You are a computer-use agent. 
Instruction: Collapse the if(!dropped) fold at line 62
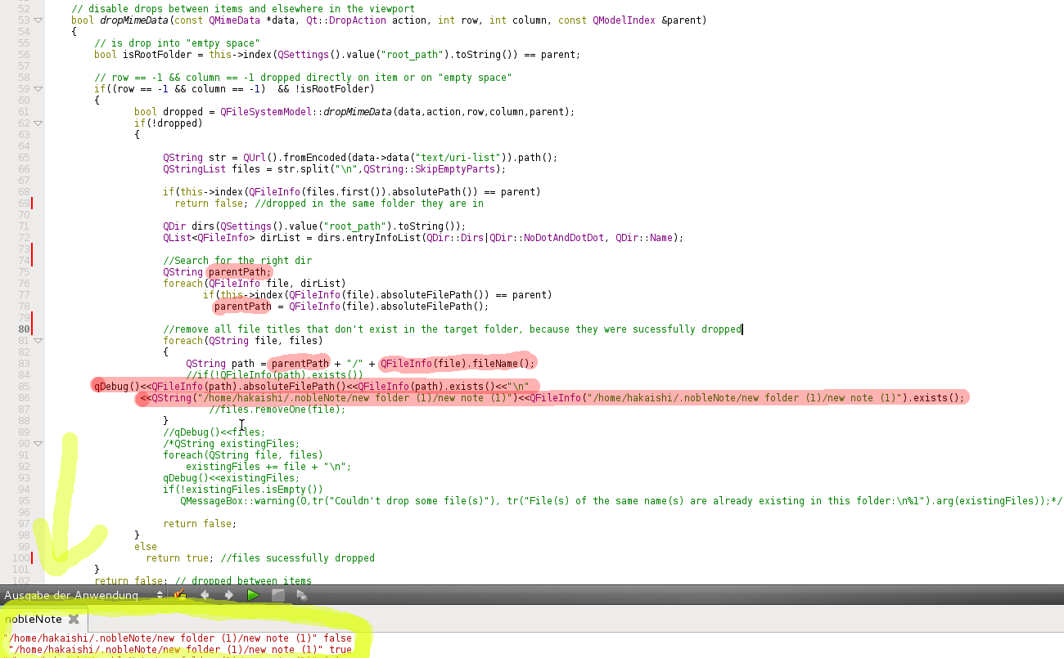[38, 123]
